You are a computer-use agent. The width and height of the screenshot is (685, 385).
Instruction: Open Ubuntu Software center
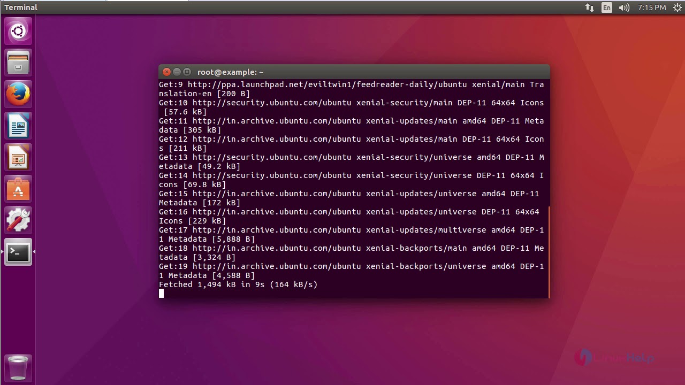coord(18,189)
